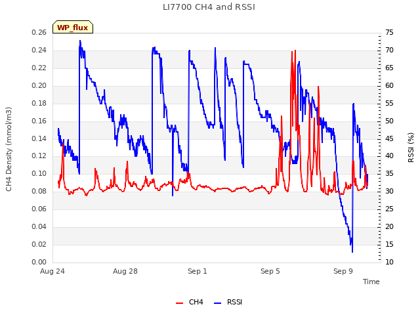The width and height of the screenshot is (420, 315).
Task: Click the 0.24 left axis value
Action: [39, 50]
